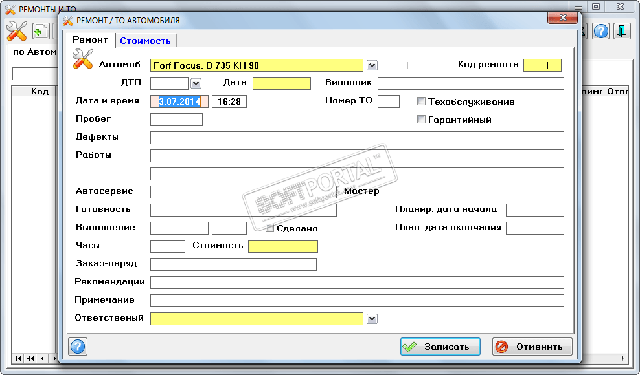
Task: Click wrench icon next to Автомоб. label
Action: tap(83, 59)
